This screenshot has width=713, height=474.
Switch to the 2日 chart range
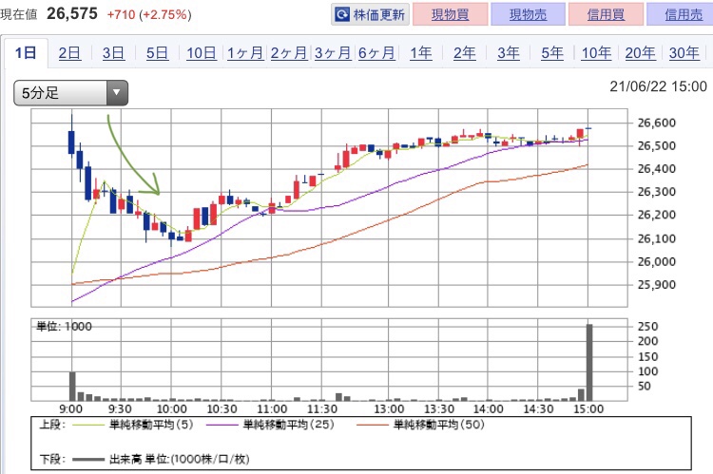coord(69,53)
